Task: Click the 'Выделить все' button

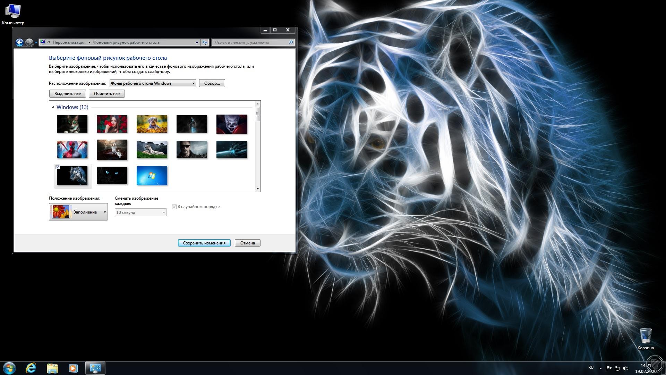Action: click(x=68, y=94)
